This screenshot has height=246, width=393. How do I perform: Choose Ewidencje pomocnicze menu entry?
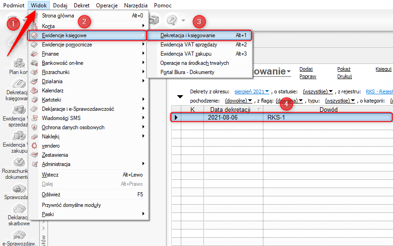pos(88,45)
